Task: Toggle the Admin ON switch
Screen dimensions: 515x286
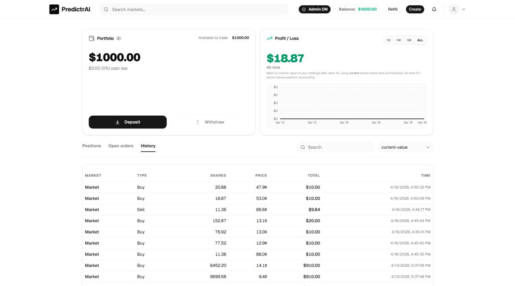Action: pos(315,9)
